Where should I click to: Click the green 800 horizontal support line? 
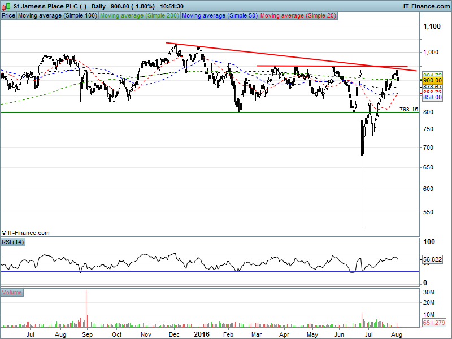click(210, 112)
